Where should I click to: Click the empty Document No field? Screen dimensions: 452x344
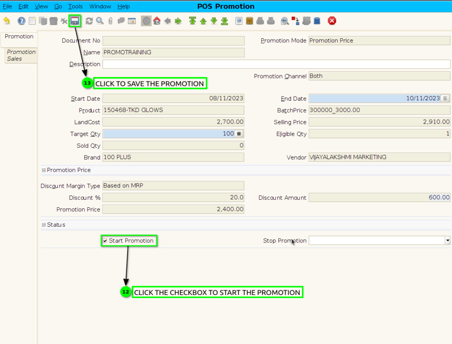(x=173, y=41)
